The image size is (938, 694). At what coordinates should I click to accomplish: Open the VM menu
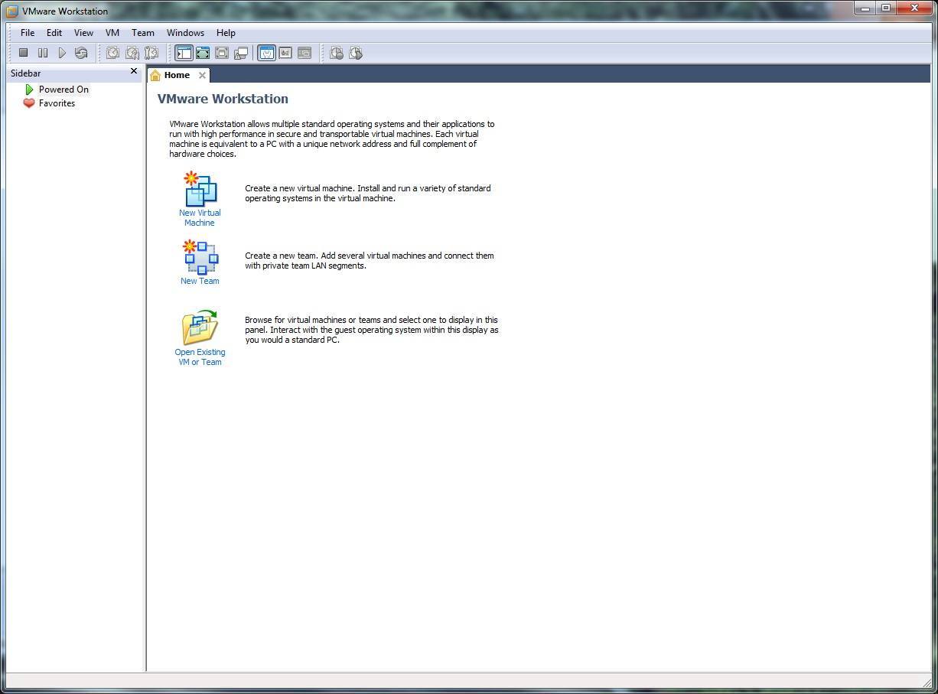[112, 33]
